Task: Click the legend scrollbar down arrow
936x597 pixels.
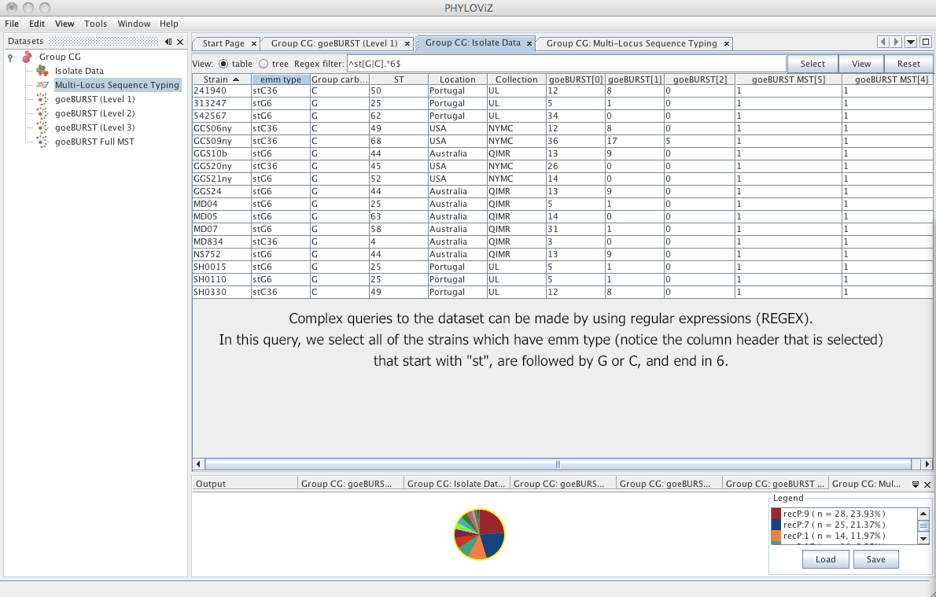Action: point(923,539)
